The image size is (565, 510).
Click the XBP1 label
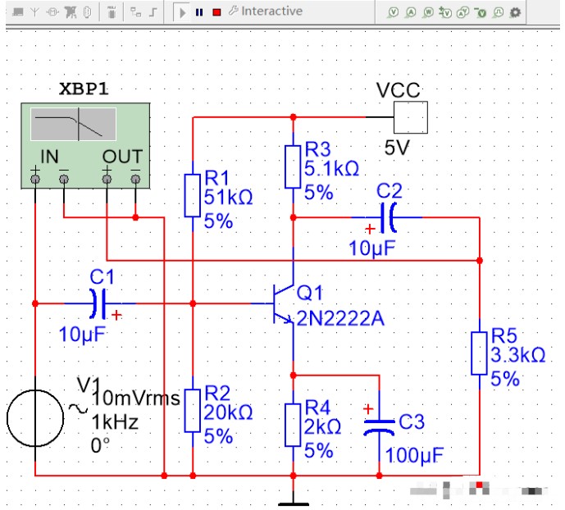coord(84,89)
